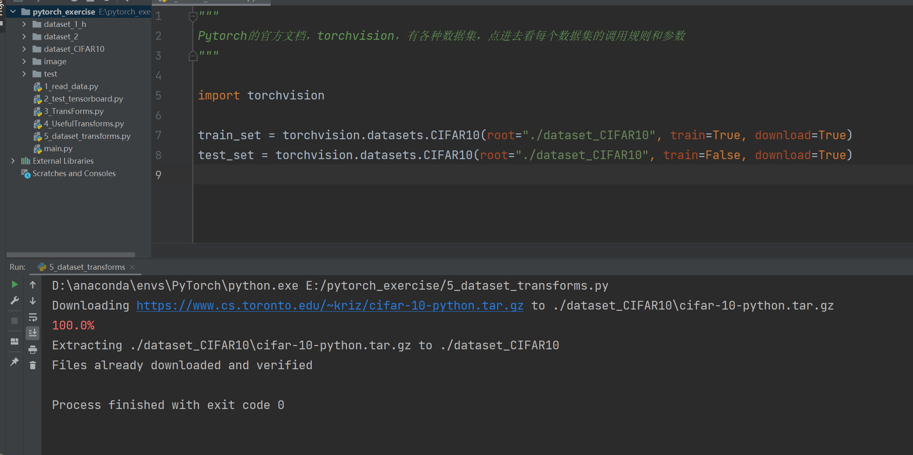This screenshot has width=913, height=455.
Task: Click the project panel horizontal scrollbar
Action: click(x=70, y=254)
